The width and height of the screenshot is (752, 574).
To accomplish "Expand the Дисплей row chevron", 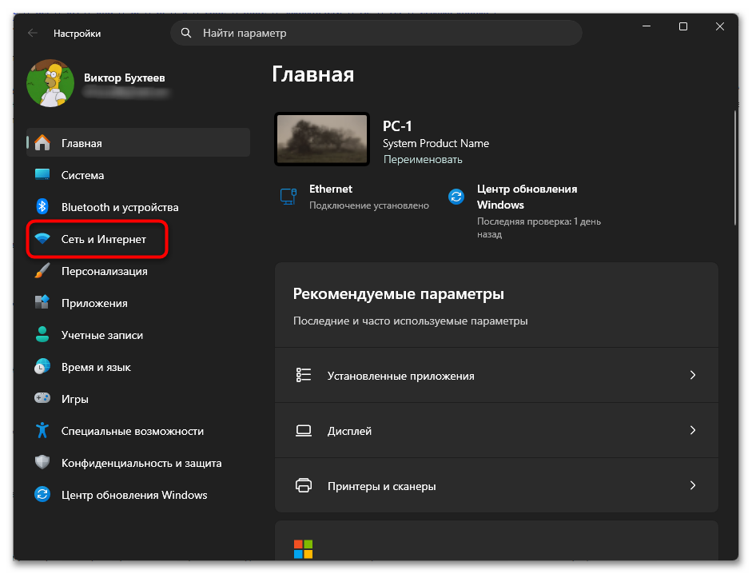I will pos(693,430).
